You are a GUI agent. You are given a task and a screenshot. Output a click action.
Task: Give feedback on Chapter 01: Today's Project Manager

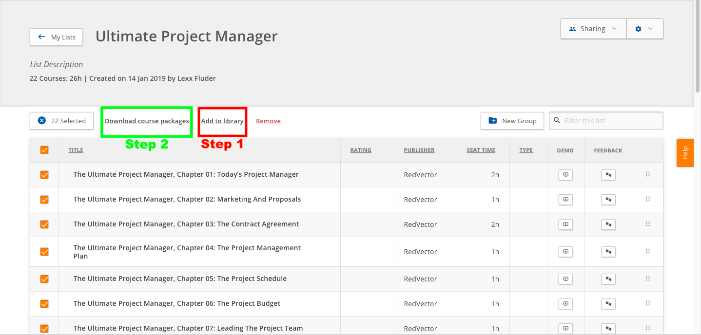pos(608,174)
